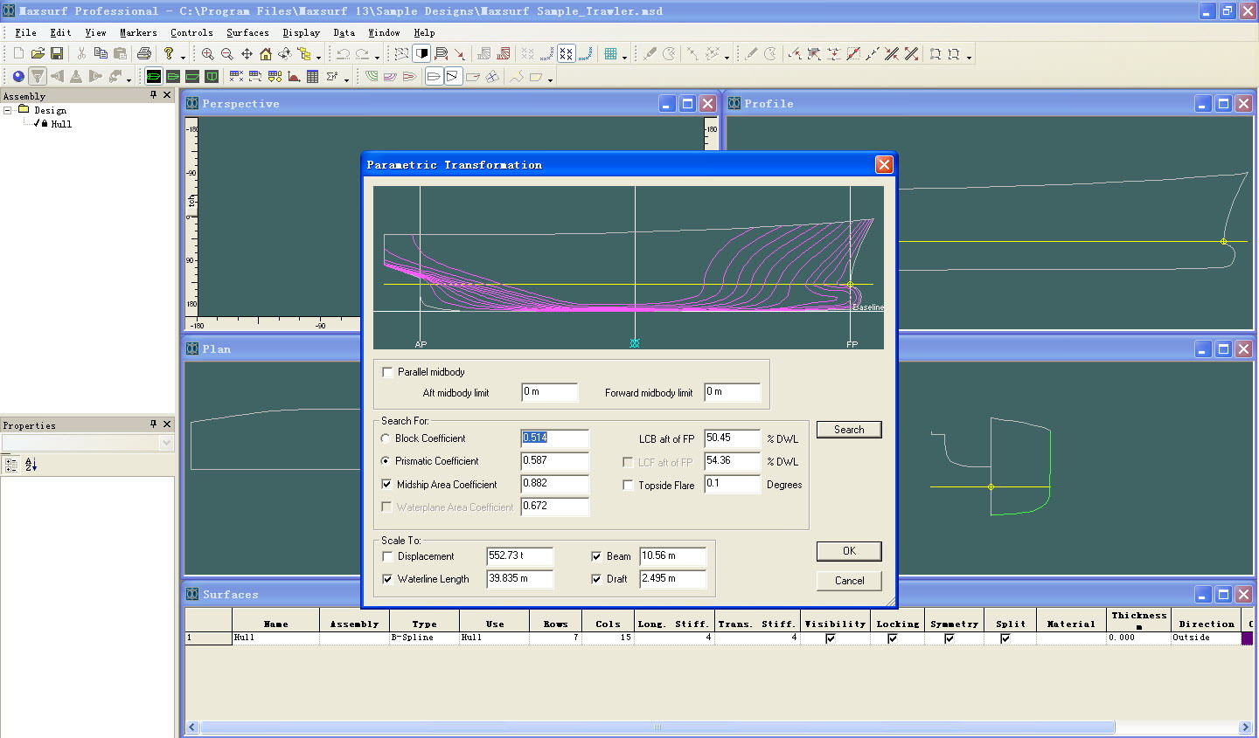Screen dimensions: 1259x738
Task: Click the Zoom In magnifier icon
Action: click(207, 53)
